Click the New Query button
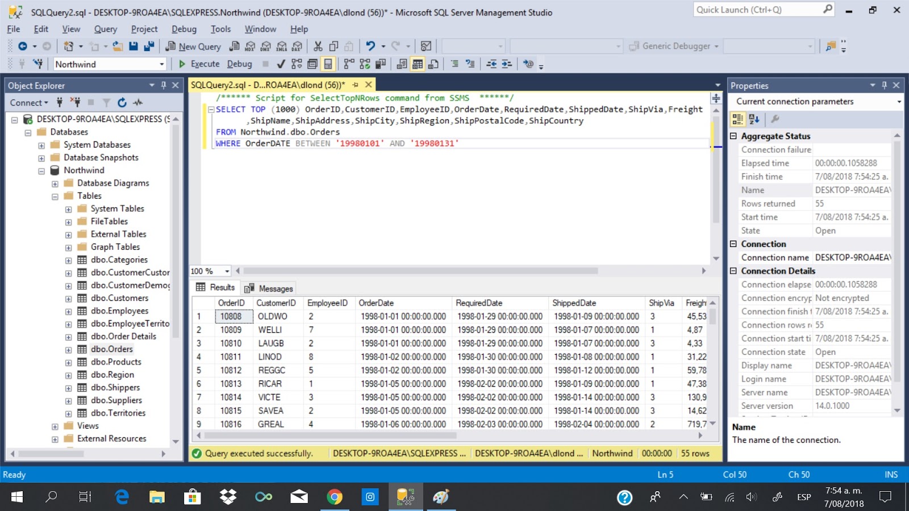 point(193,47)
